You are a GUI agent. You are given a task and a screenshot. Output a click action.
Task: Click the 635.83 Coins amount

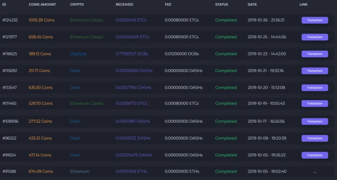point(41,88)
